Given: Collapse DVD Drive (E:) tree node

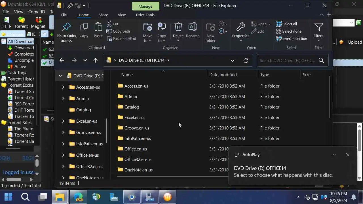Looking at the screenshot, I should coord(60,76).
